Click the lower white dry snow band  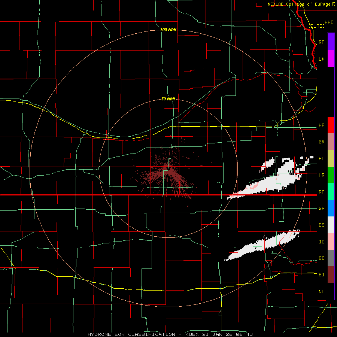[x=262, y=245]
